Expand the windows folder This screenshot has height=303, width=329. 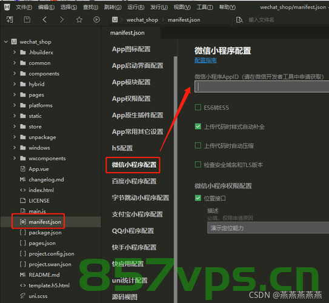point(15,147)
